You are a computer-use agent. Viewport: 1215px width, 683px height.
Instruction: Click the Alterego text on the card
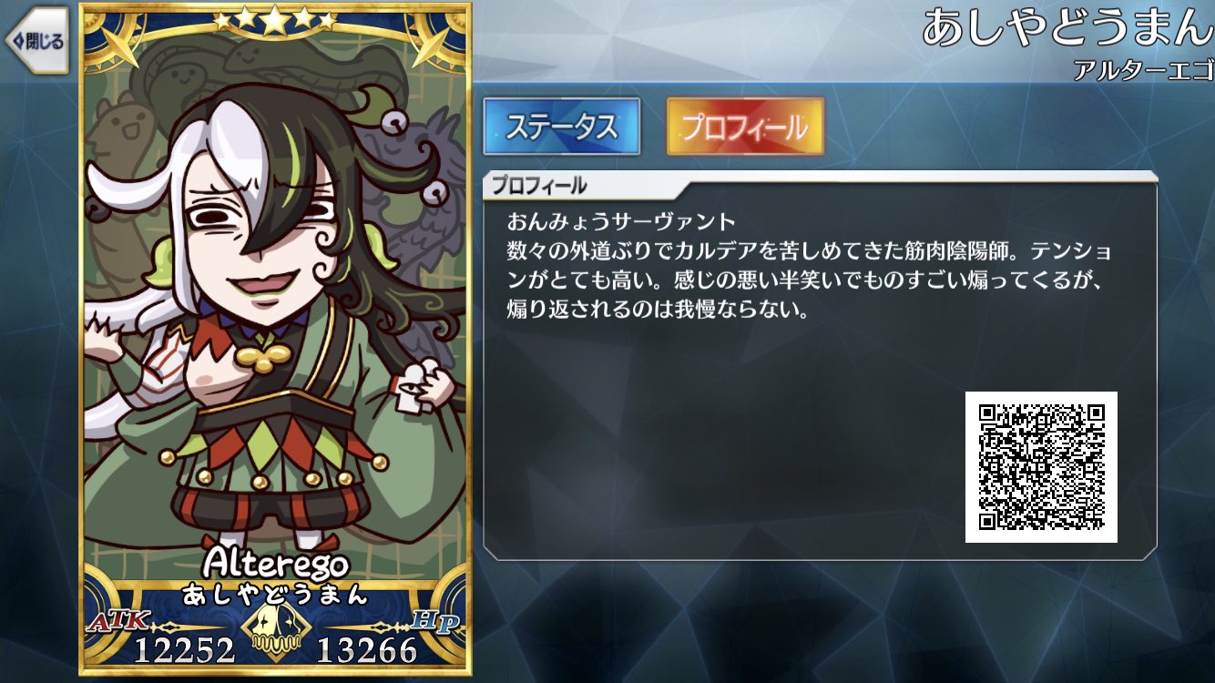pyautogui.click(x=275, y=564)
